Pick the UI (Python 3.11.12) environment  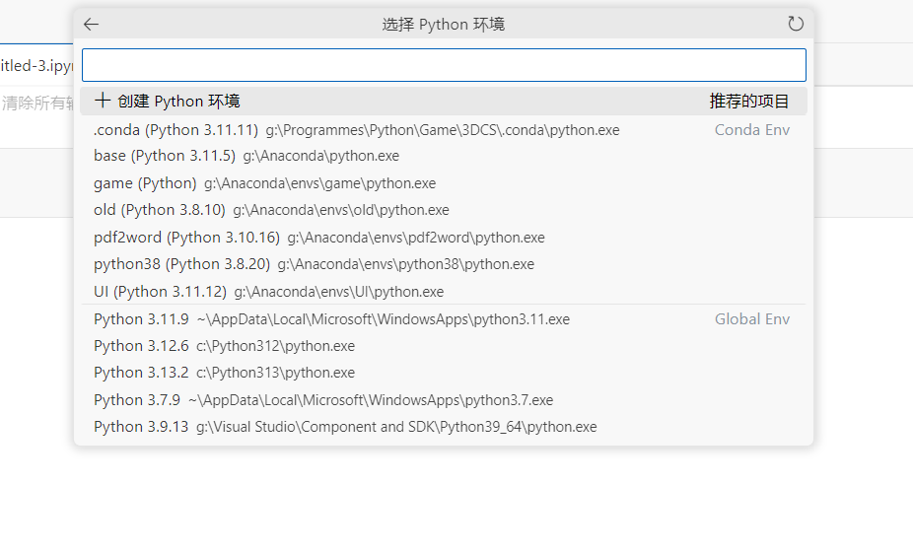point(444,292)
